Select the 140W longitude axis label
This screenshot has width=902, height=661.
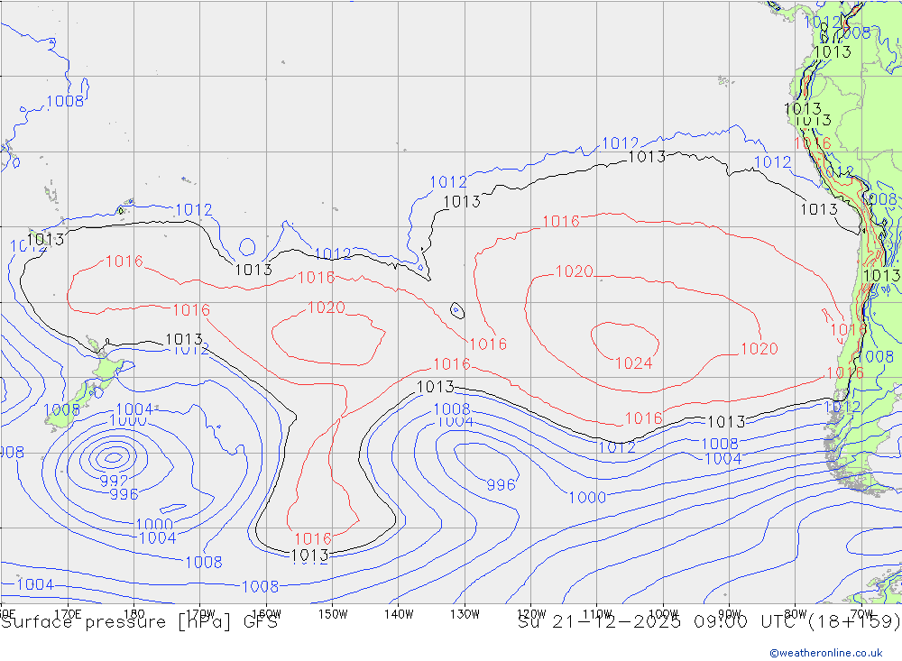(x=399, y=613)
